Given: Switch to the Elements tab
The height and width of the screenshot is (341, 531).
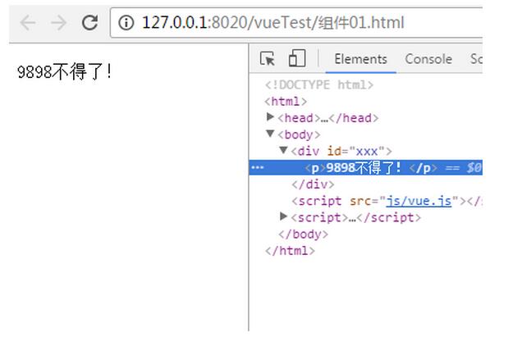Looking at the screenshot, I should [360, 59].
